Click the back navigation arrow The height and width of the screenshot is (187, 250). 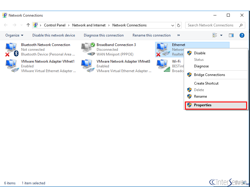tap(6, 25)
